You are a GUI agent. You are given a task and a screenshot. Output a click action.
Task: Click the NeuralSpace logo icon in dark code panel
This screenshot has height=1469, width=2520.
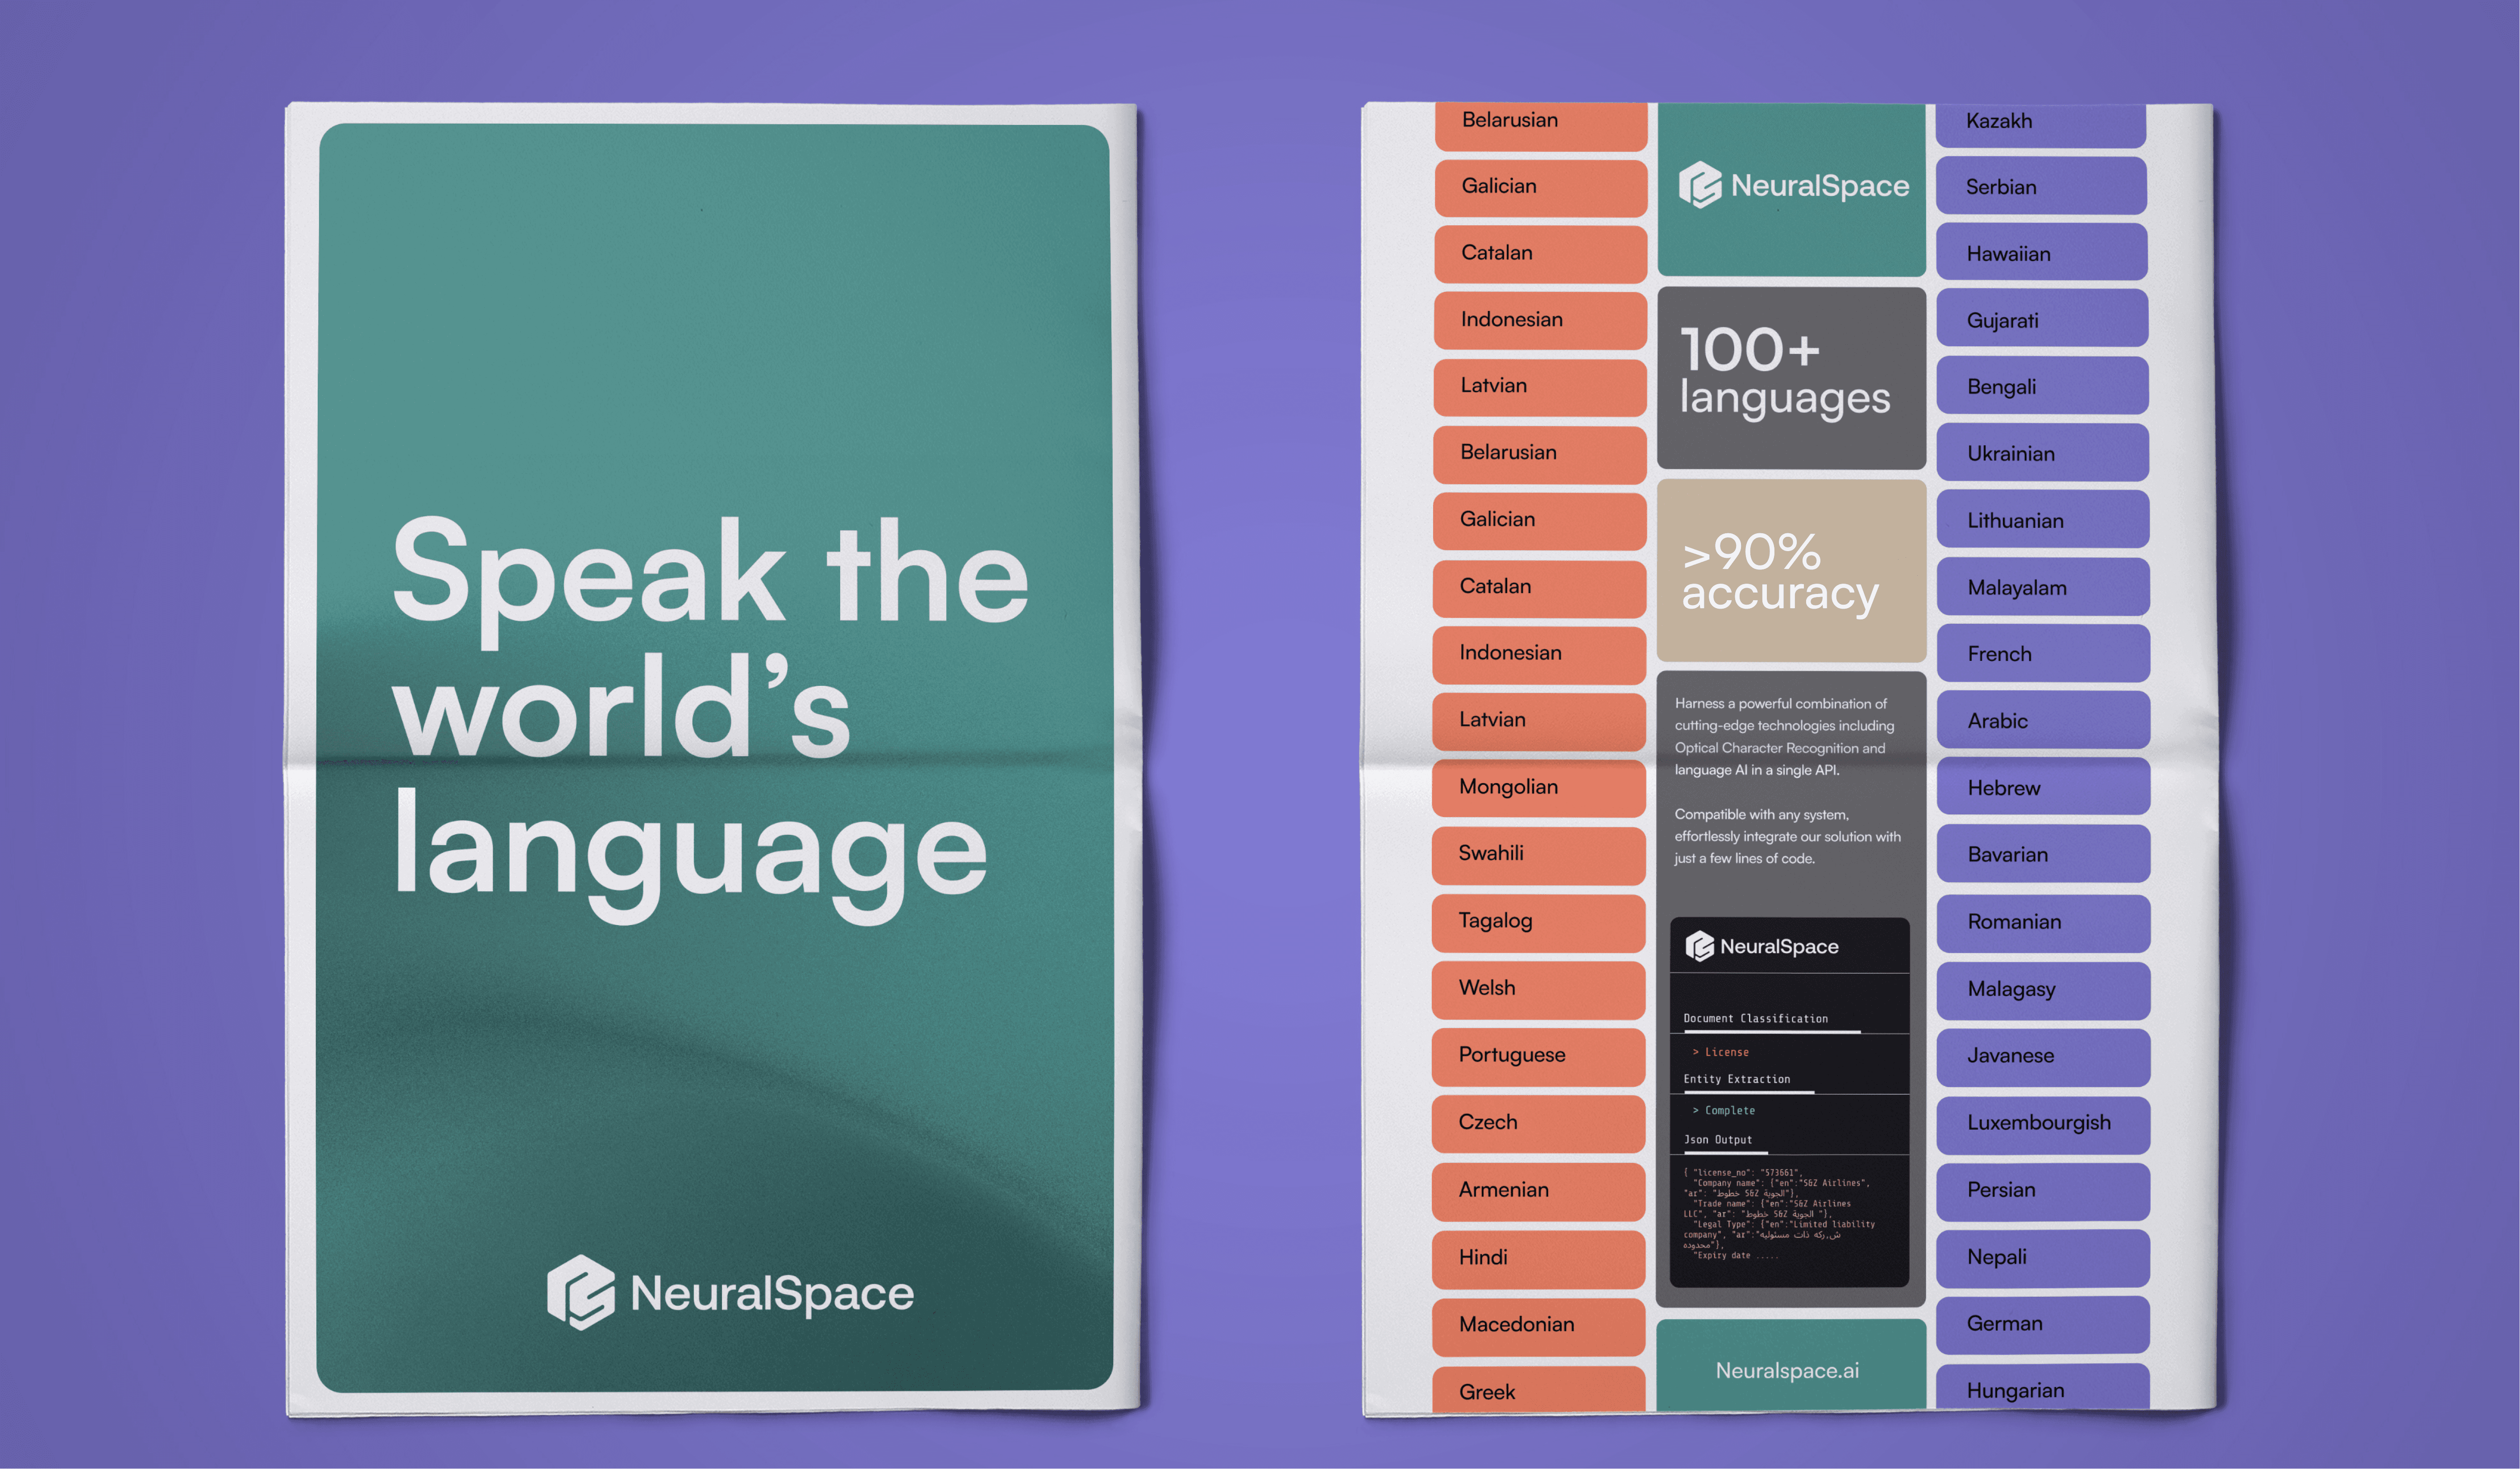tap(1699, 946)
